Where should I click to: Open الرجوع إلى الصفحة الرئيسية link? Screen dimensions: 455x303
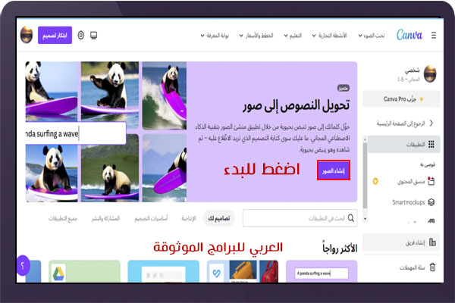click(x=400, y=123)
